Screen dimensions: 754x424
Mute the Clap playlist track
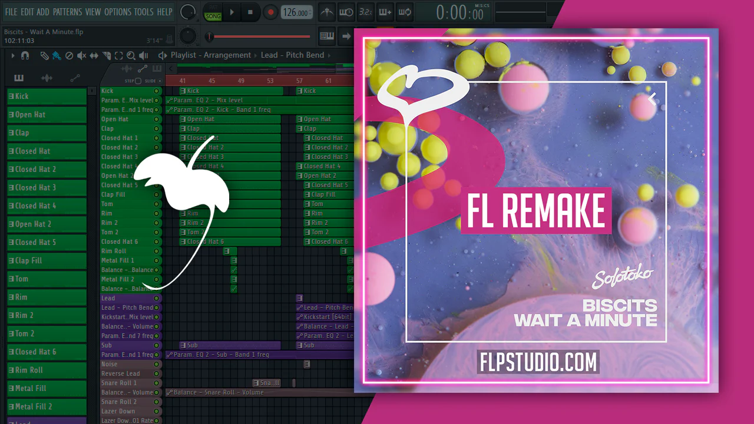pos(157,128)
